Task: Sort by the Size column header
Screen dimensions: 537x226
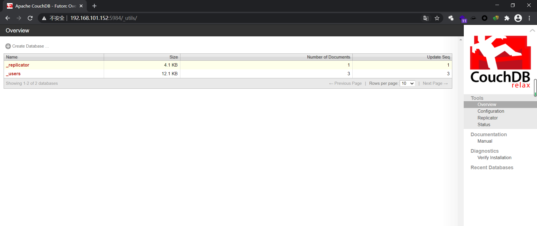Action: 142,57
